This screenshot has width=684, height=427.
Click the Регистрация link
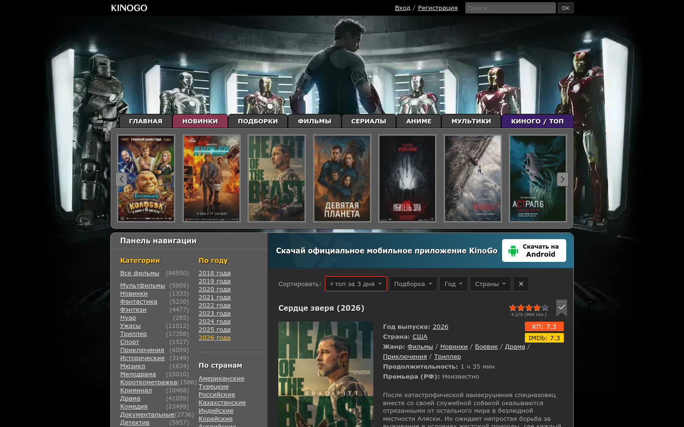coord(438,8)
